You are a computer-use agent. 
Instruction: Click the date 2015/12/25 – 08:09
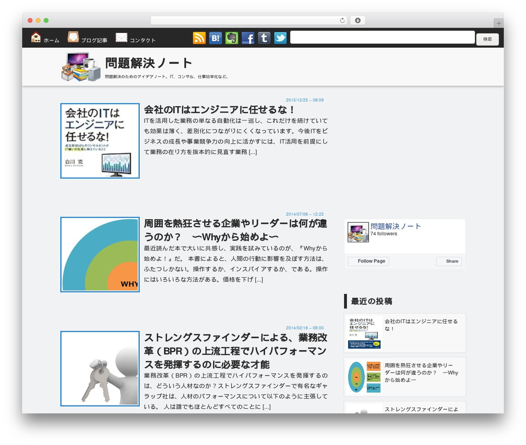point(305,100)
